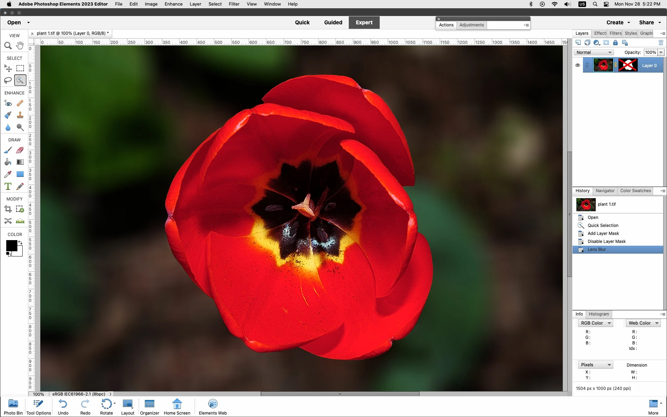Select the Eraser tool

(20, 150)
